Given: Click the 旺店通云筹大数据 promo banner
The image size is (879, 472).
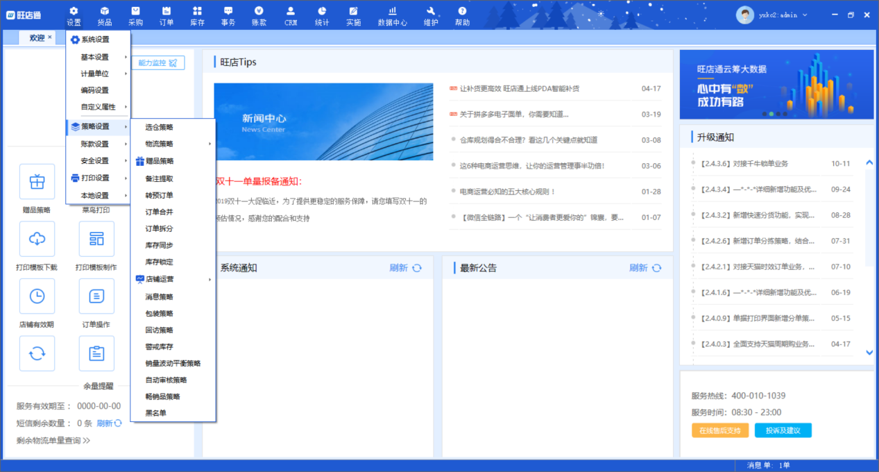Looking at the screenshot, I should click(x=777, y=85).
